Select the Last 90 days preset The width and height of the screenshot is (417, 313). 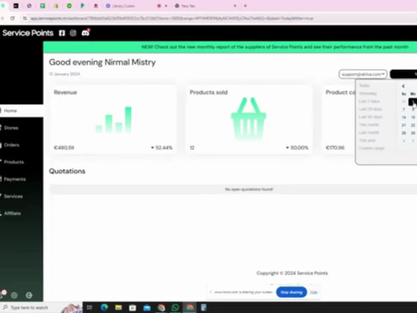pos(370,117)
